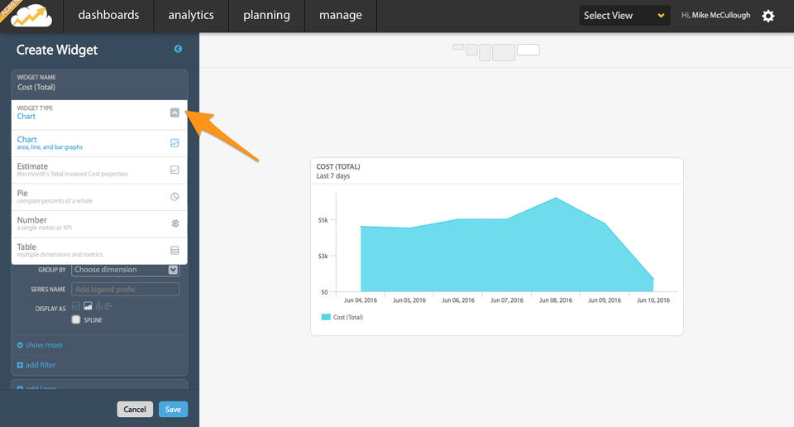This screenshot has height=427, width=794.
Task: Toggle Cost (Total) legend series swatch
Action: 326,317
